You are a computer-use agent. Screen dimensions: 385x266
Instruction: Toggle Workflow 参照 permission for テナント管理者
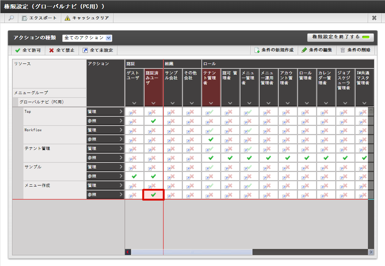(211, 139)
